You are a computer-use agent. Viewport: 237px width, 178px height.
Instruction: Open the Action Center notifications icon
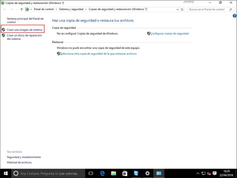(215, 174)
